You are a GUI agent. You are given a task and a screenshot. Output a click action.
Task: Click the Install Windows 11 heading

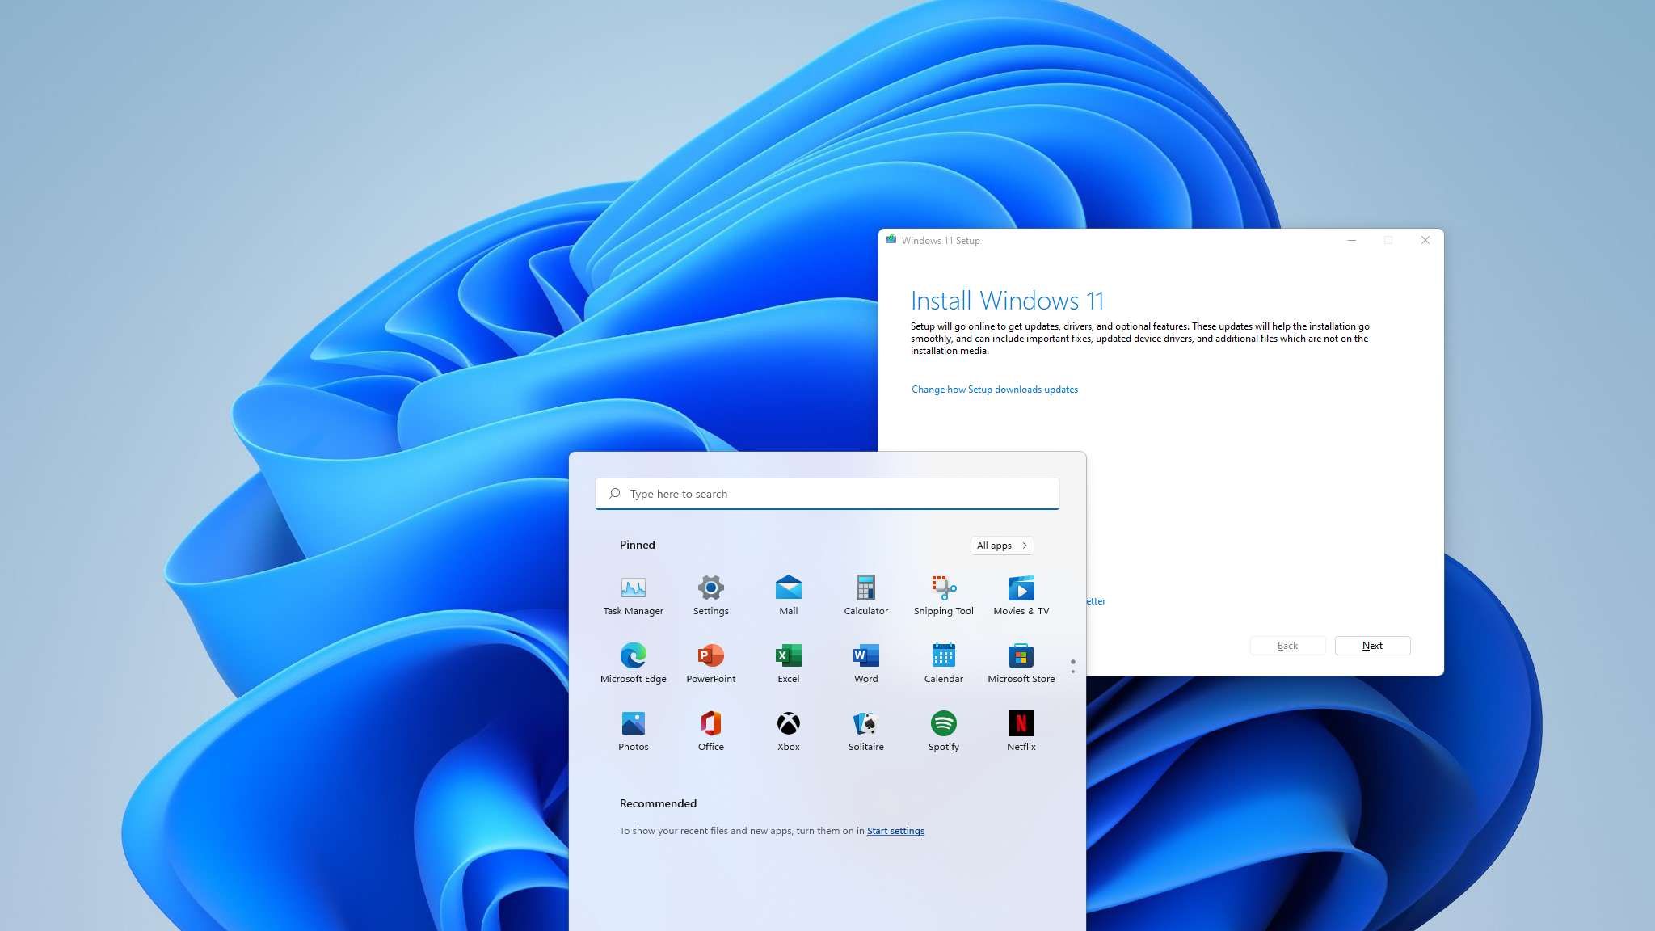(1007, 301)
